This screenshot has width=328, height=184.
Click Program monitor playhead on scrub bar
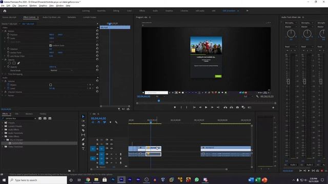point(159,101)
